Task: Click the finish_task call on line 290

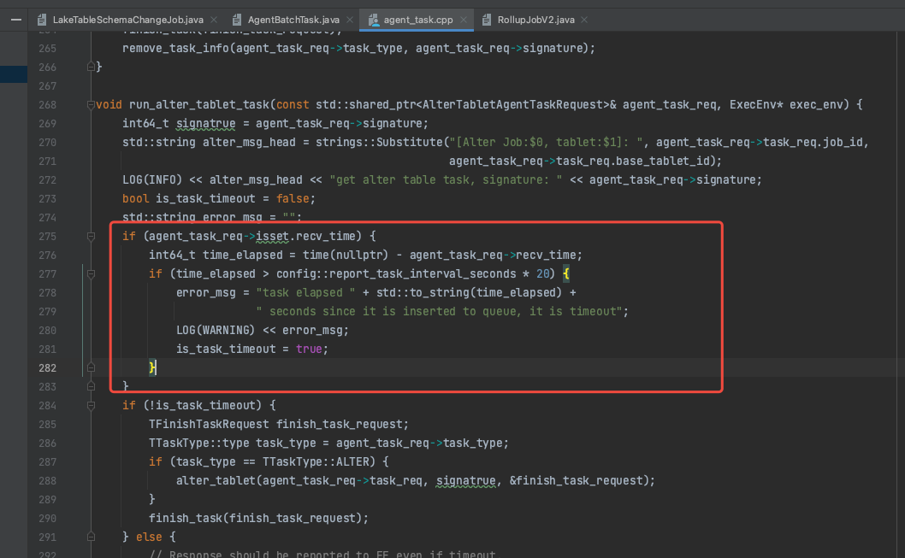Action: click(x=186, y=518)
